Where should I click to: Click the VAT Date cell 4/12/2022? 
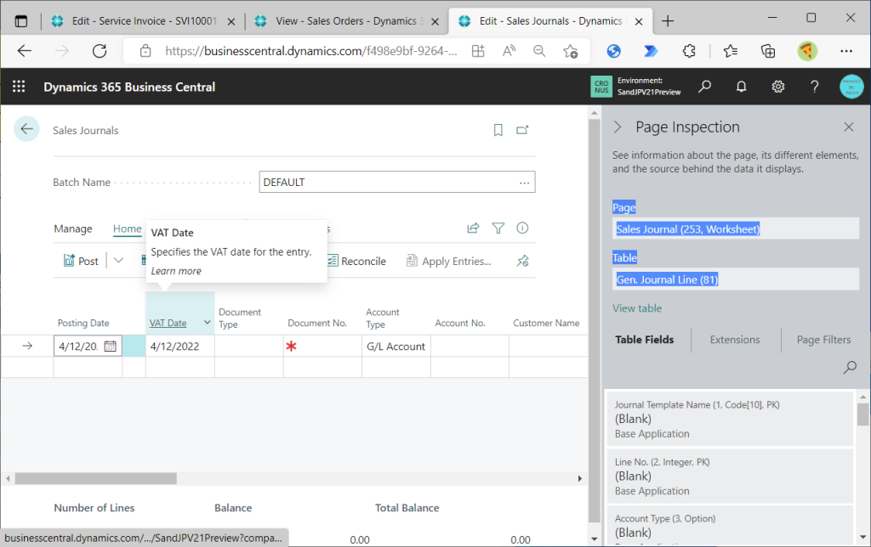coord(180,347)
